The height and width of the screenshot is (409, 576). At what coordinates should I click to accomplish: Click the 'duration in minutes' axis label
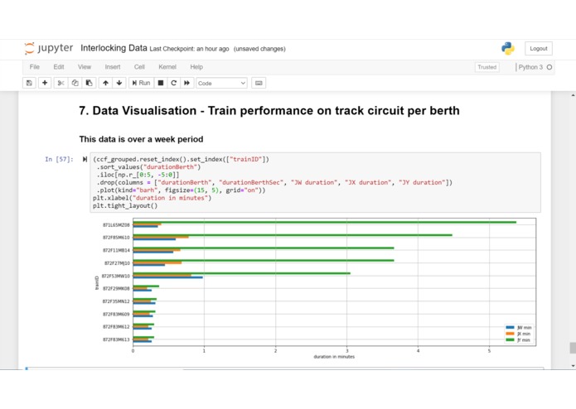point(334,357)
